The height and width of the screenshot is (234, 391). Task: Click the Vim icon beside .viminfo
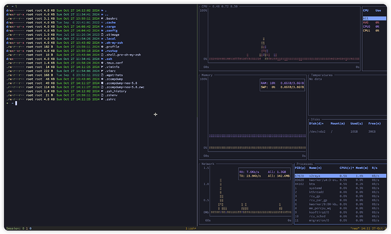102,67
